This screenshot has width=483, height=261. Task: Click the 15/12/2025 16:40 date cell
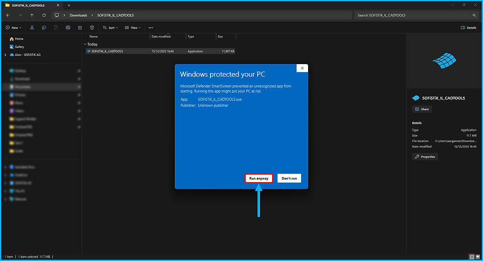(163, 51)
